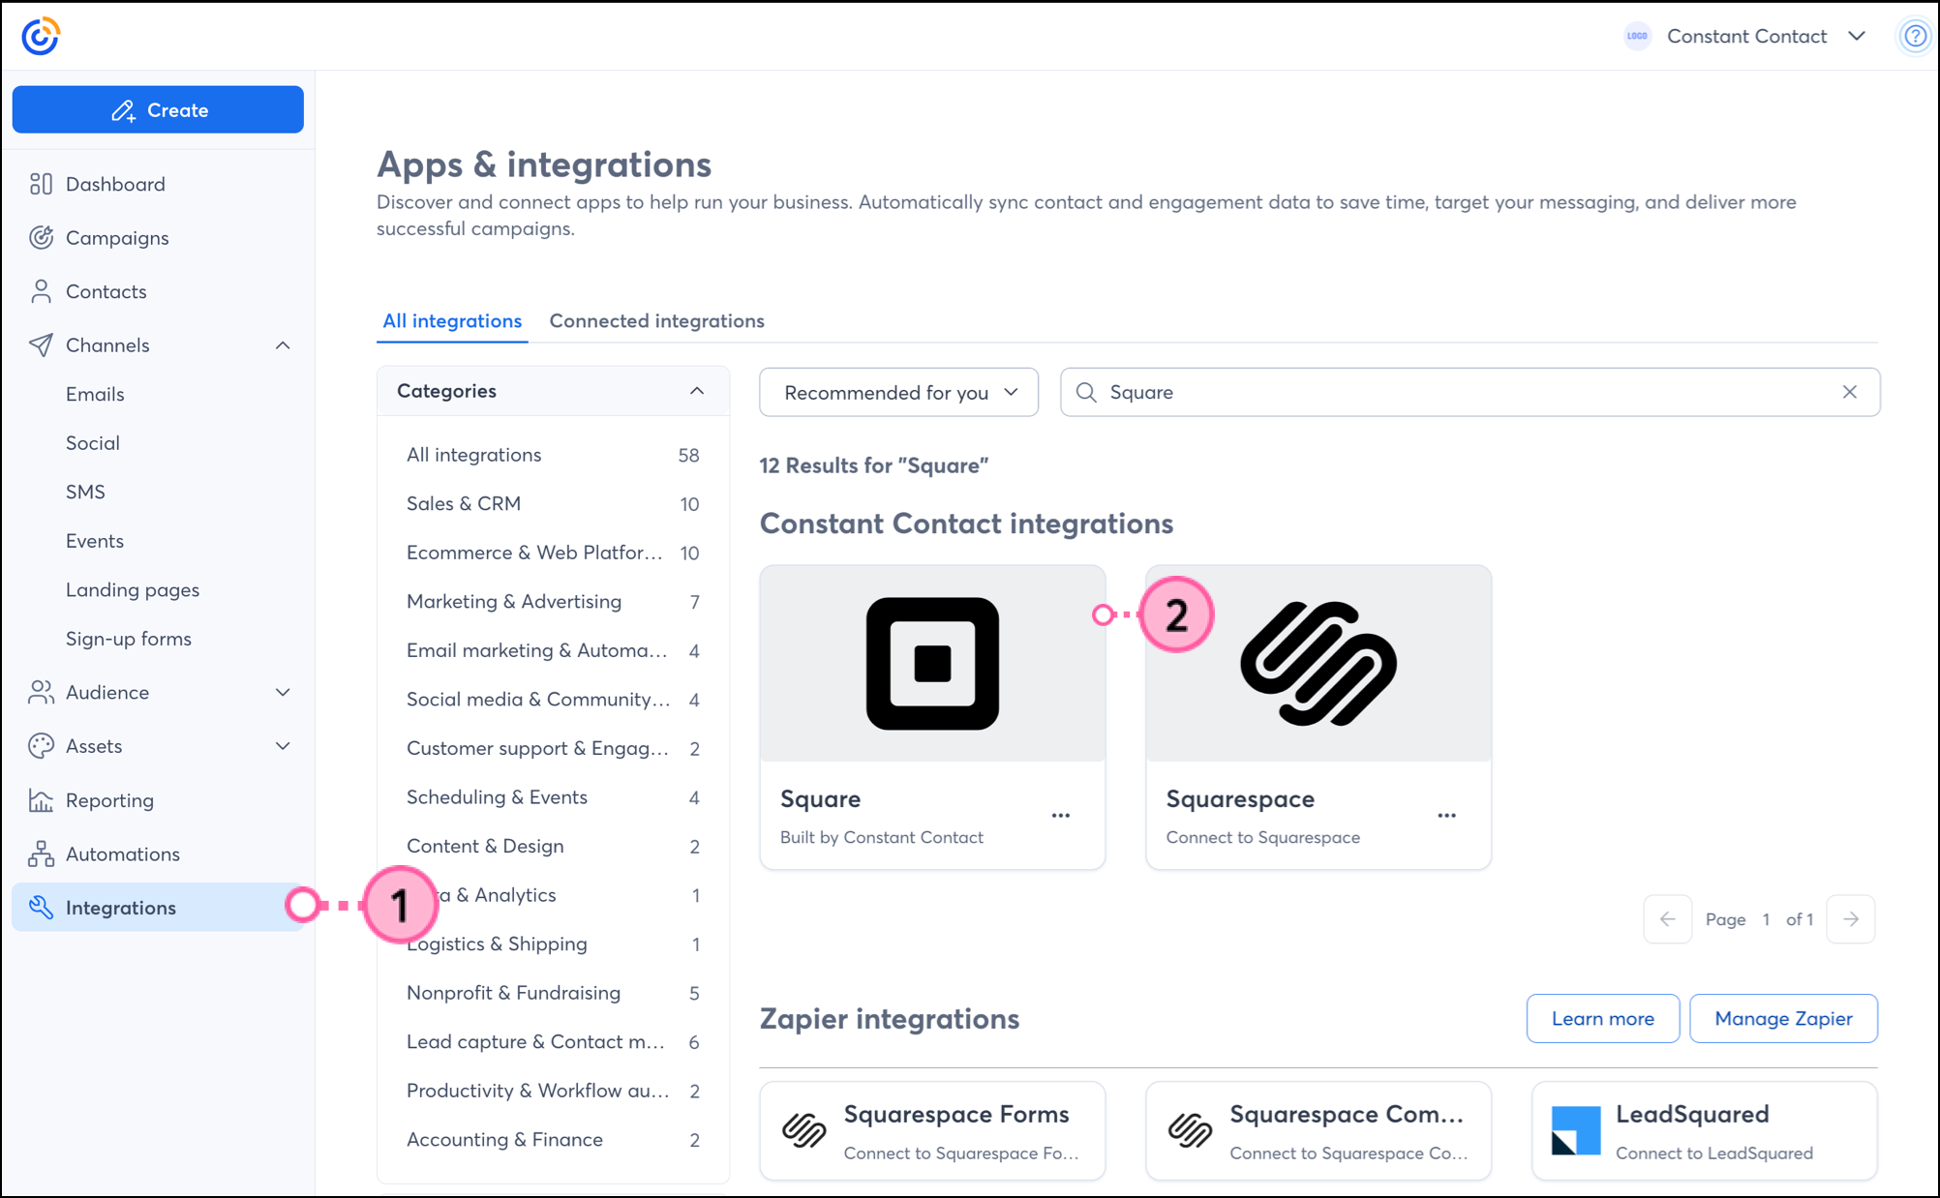Click the Dashboard sidebar icon
This screenshot has width=1940, height=1198.
click(41, 184)
